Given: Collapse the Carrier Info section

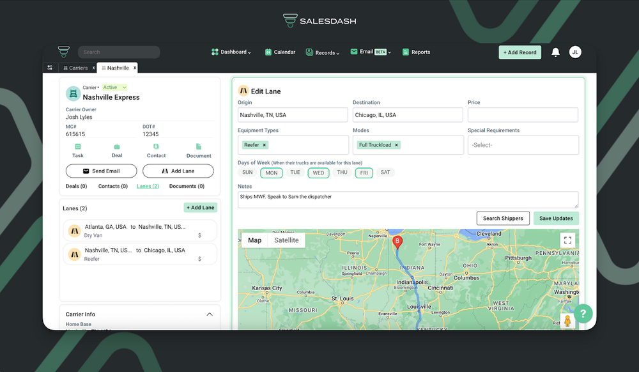Looking at the screenshot, I should point(210,314).
